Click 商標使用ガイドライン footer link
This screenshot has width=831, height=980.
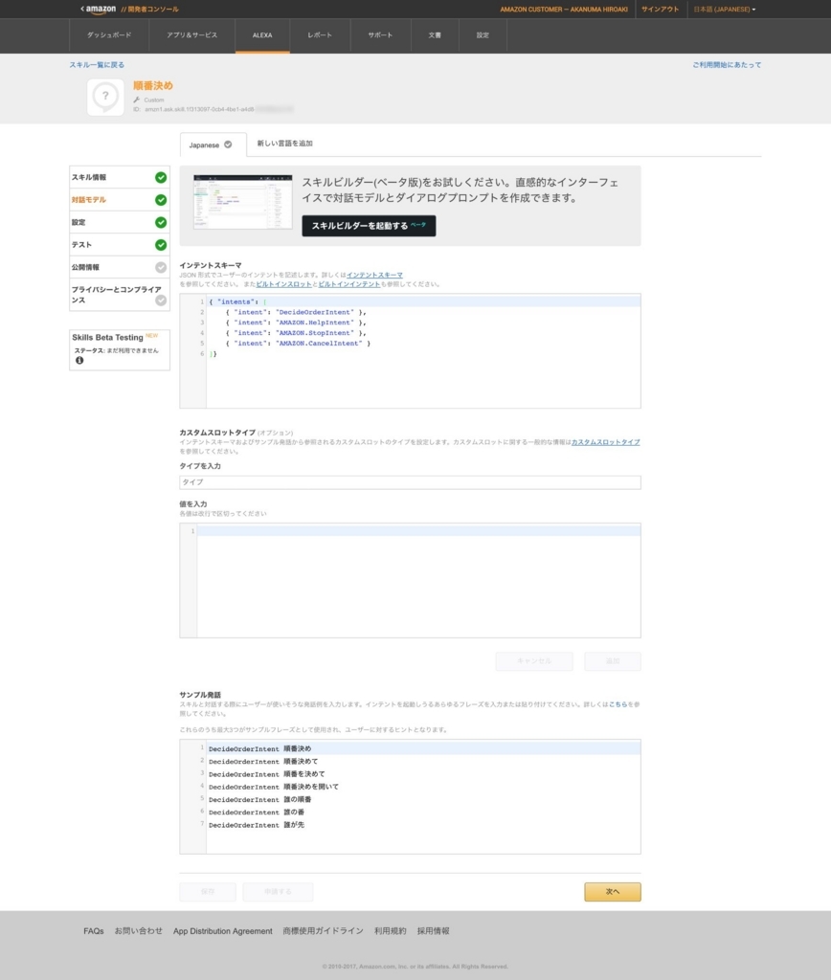(x=323, y=931)
